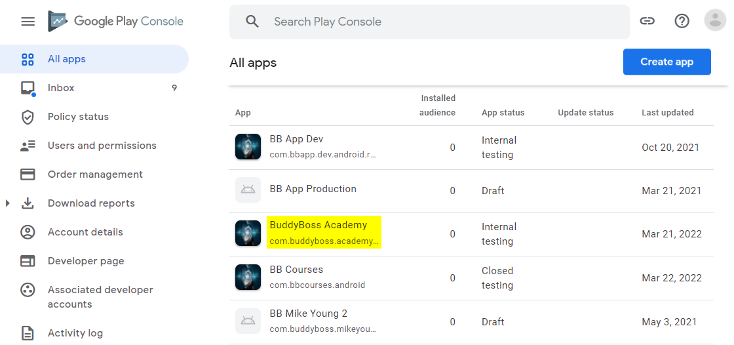Click the BB Courses app icon

(248, 277)
